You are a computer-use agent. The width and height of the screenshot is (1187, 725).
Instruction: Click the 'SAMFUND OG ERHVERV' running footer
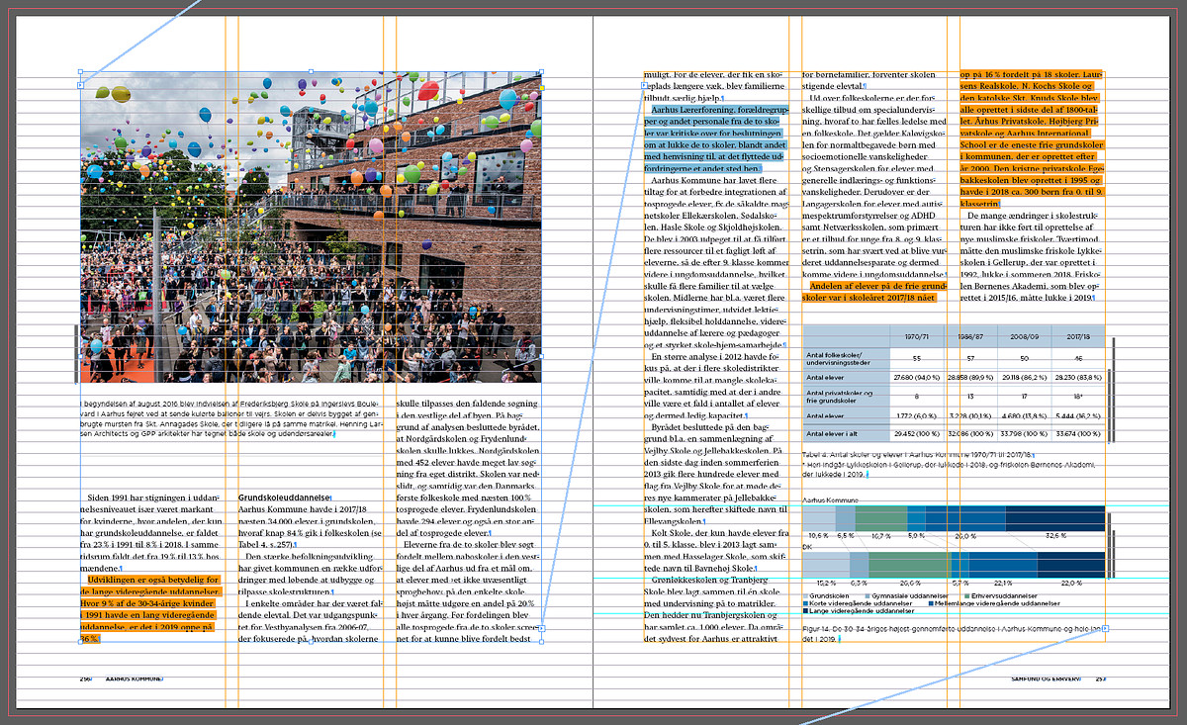point(1046,680)
